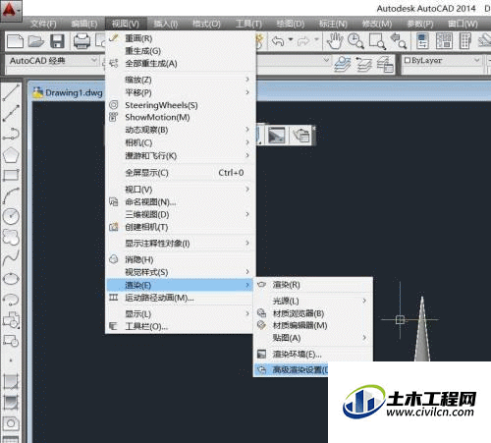The height and width of the screenshot is (443, 491).
Task: Choose 全部重生成(A) menu entry
Action: pyautogui.click(x=180, y=63)
